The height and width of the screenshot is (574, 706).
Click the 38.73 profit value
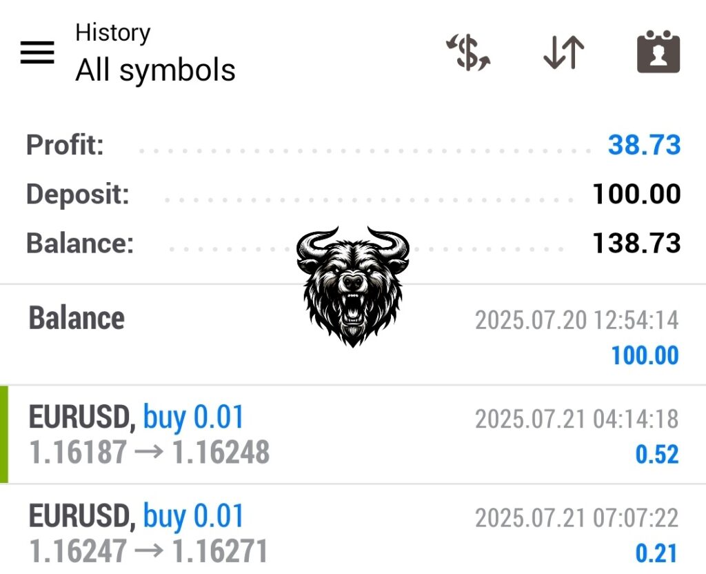(x=644, y=145)
